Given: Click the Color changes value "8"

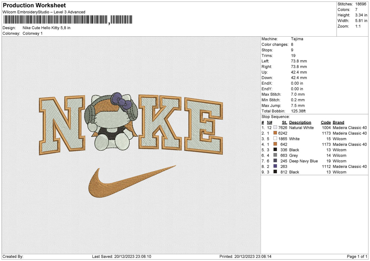Looking at the screenshot, I should click(292, 45).
